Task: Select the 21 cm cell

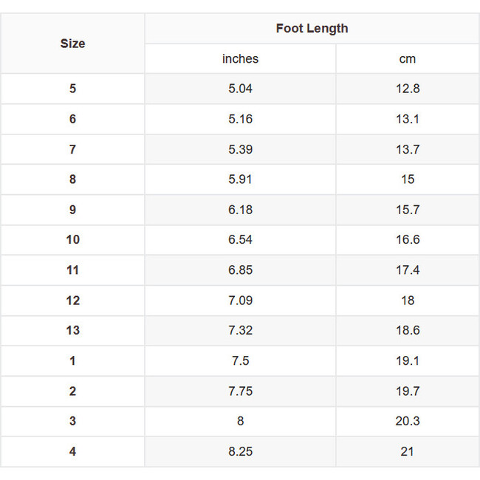Action: [x=407, y=451]
